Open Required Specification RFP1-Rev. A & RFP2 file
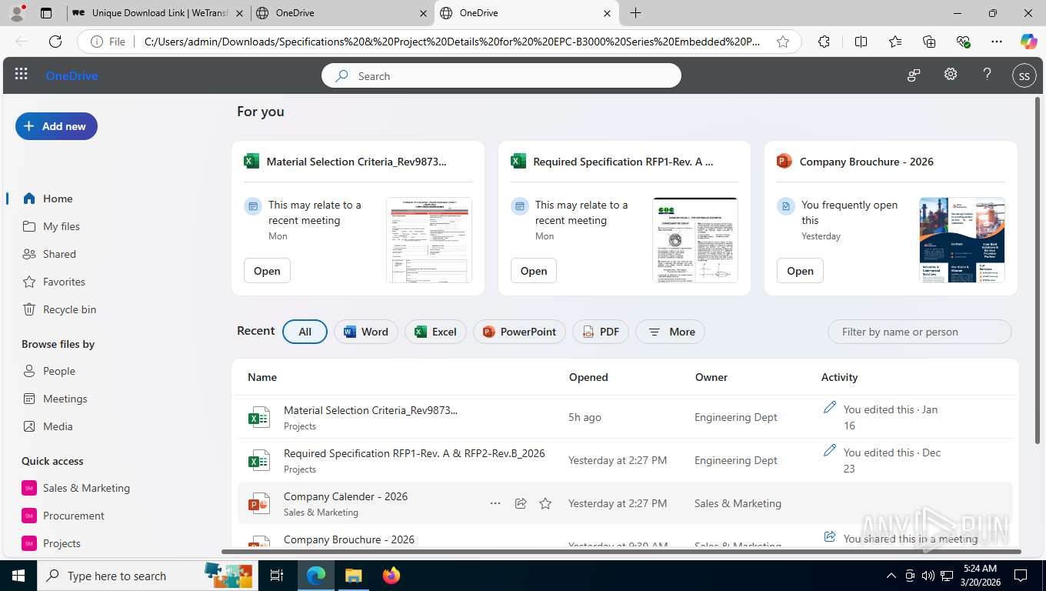Screen dimensions: 1046x591 tap(415, 453)
